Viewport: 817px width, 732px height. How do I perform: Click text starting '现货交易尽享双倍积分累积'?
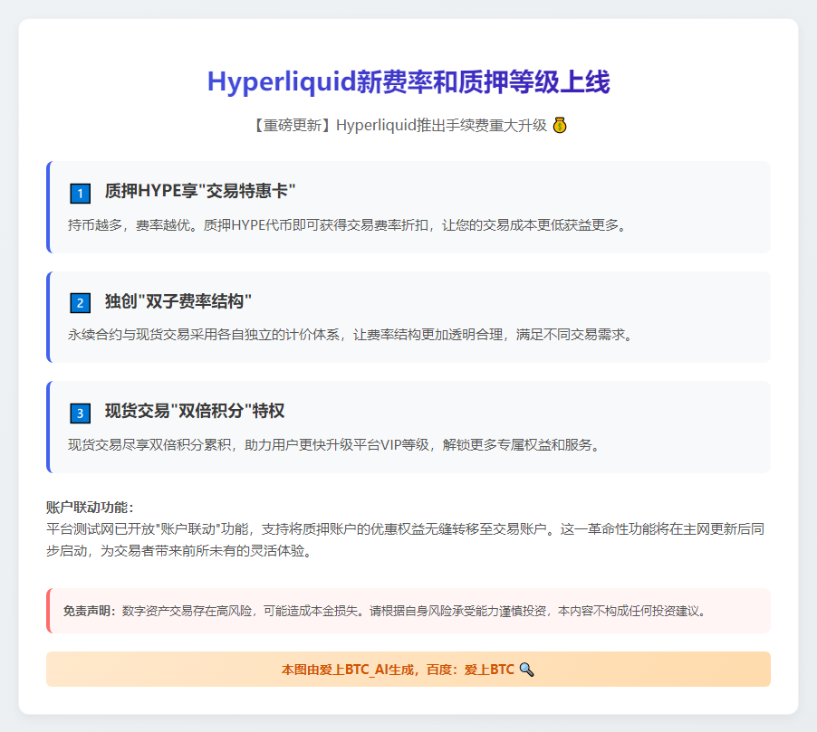click(x=335, y=445)
